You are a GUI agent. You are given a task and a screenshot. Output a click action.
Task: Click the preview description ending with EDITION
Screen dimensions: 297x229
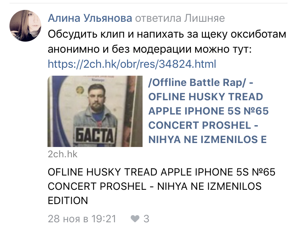click(x=162, y=186)
